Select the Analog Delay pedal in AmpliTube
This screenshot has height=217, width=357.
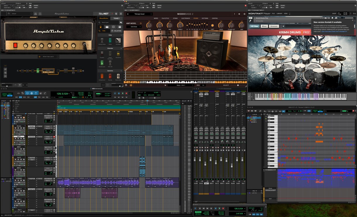pyautogui.click(x=102, y=40)
